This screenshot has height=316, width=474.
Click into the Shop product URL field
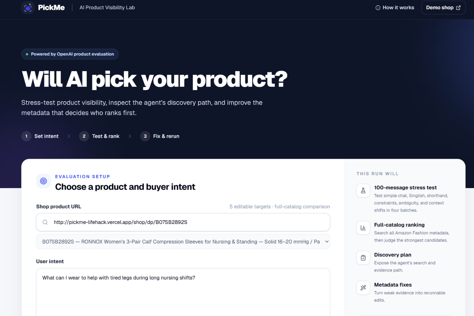183,222
